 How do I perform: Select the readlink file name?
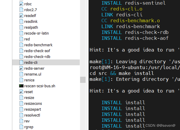click(x=31, y=21)
